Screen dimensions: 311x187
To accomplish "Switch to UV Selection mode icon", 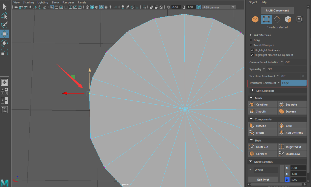I will tap(299, 19).
